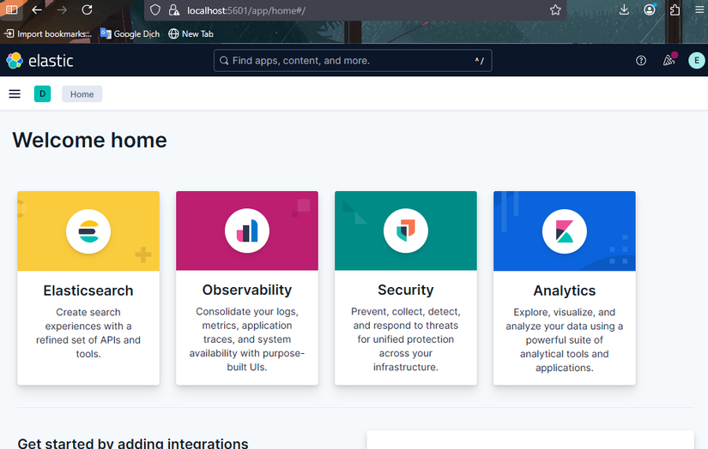This screenshot has height=449, width=708.
Task: Open the browser downloads icon
Action: point(624,9)
